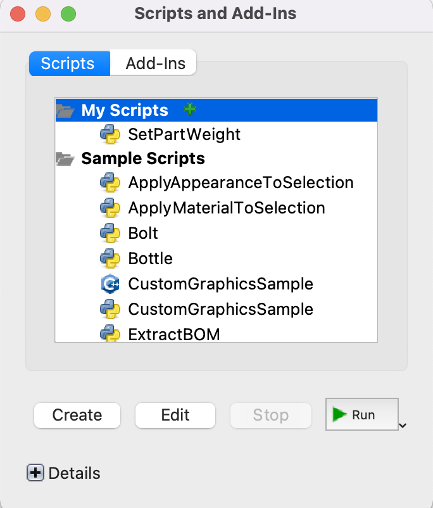This screenshot has height=508, width=433.
Task: Open the Run button dropdown arrow
Action: point(403,426)
